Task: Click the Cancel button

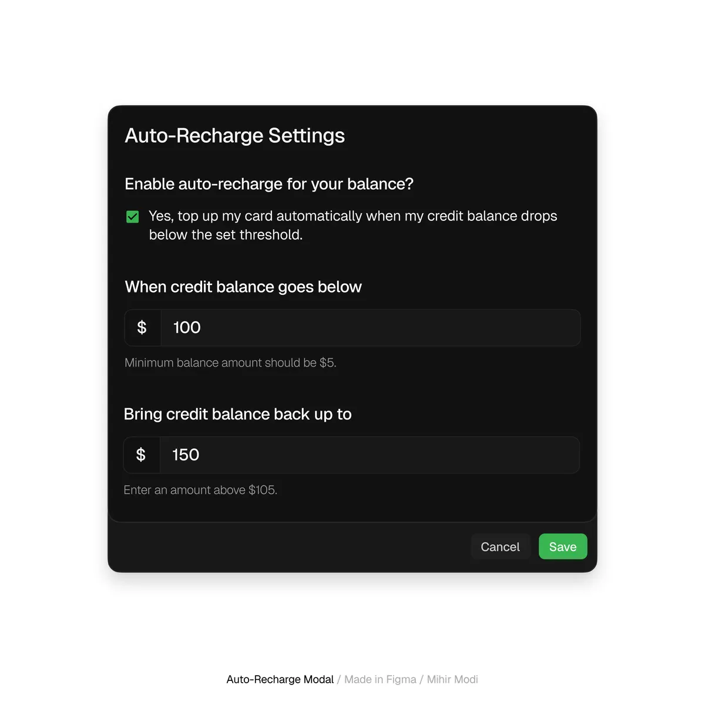Action: point(501,546)
